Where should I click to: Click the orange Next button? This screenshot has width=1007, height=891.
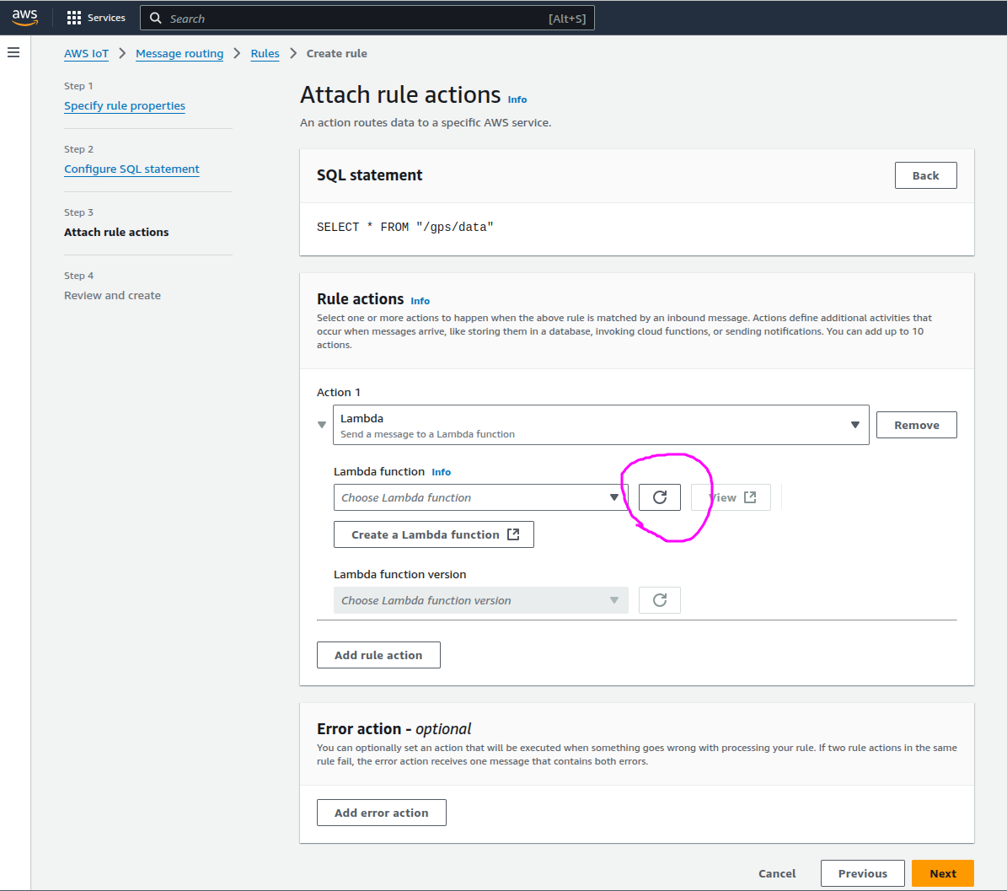point(942,873)
